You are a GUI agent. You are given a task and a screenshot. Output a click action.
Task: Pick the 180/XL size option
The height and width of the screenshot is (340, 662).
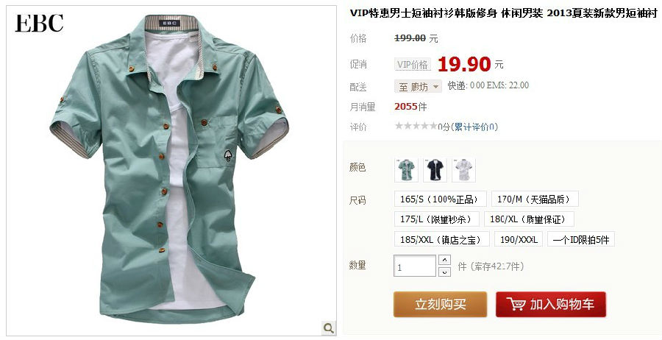click(529, 219)
